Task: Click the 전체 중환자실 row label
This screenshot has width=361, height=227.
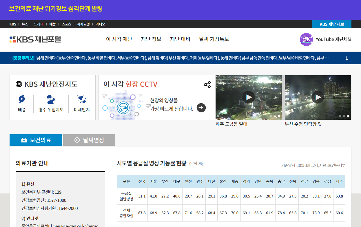Action: pos(127,213)
